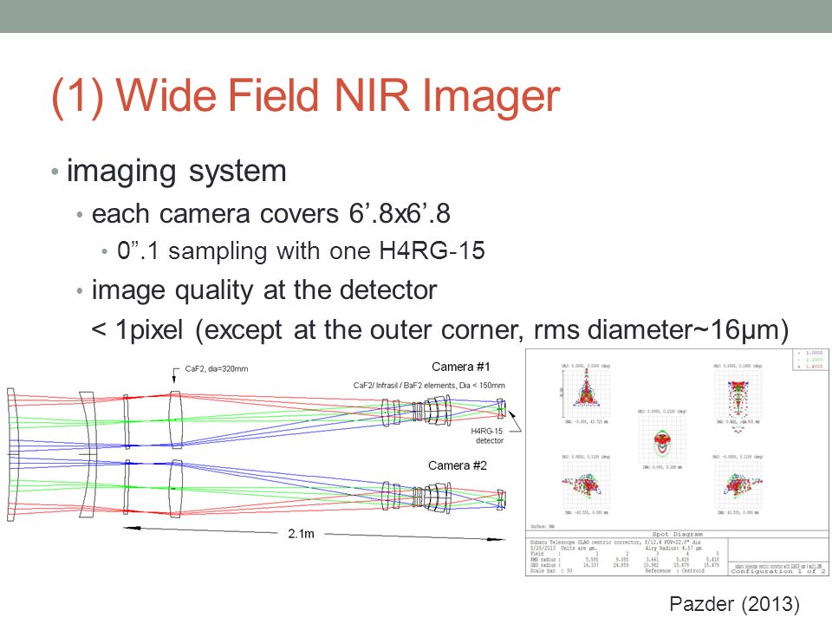832x624 pixels.
Task: Click the "2.1m" dimension label
Action: point(301,534)
